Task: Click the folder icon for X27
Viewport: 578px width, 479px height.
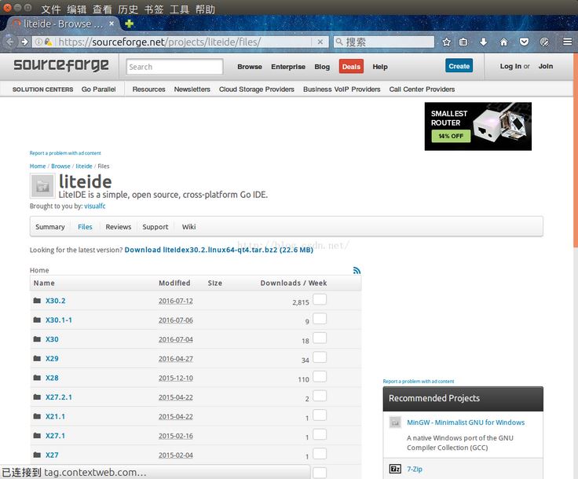Action: 37,455
